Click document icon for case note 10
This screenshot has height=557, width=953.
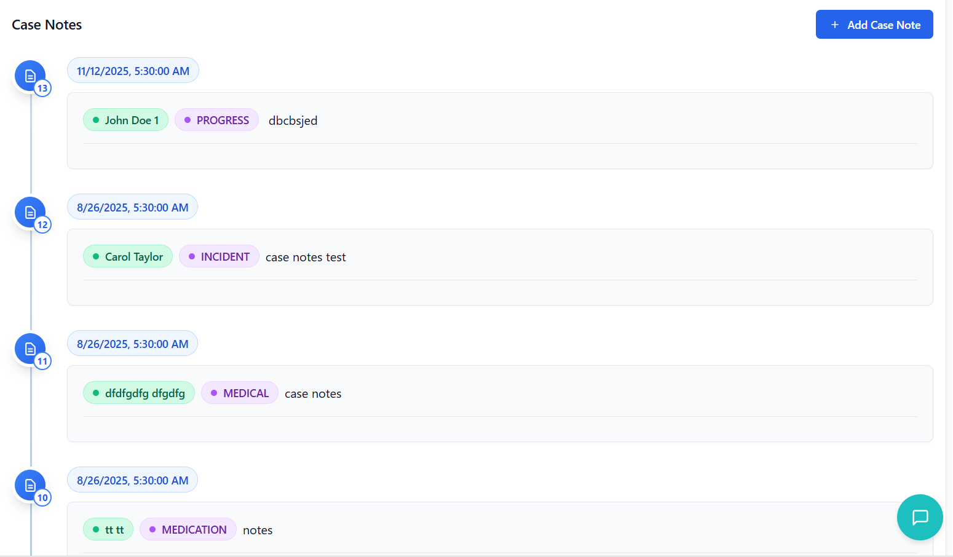pos(30,485)
